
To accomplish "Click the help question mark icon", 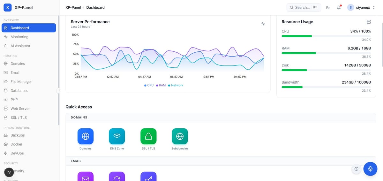I will [x=357, y=169].
